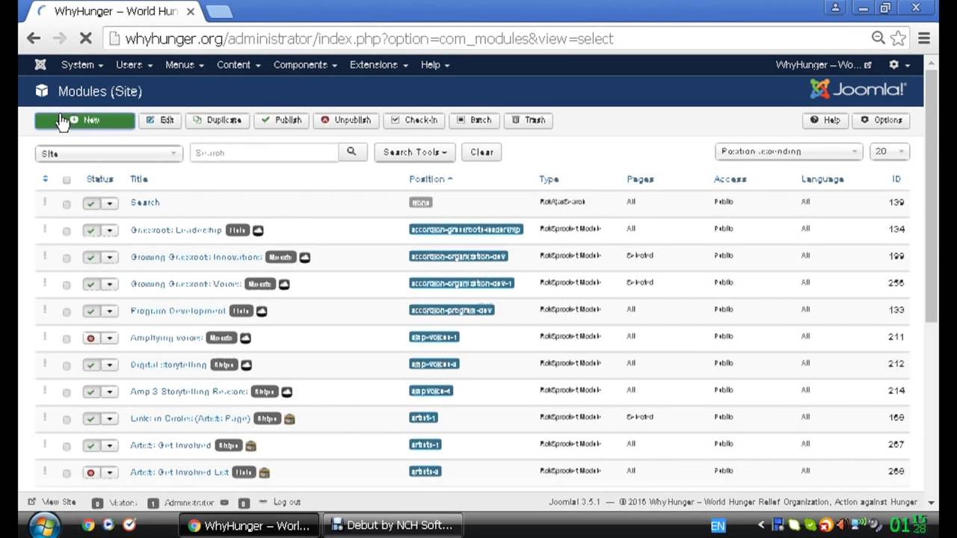Click the page vertical scrollbar
The width and height of the screenshot is (957, 538).
pyautogui.click(x=931, y=198)
